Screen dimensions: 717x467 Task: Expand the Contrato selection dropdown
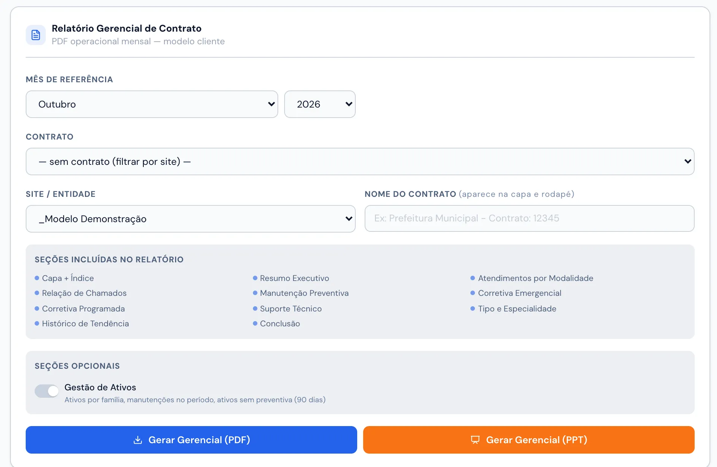point(360,161)
